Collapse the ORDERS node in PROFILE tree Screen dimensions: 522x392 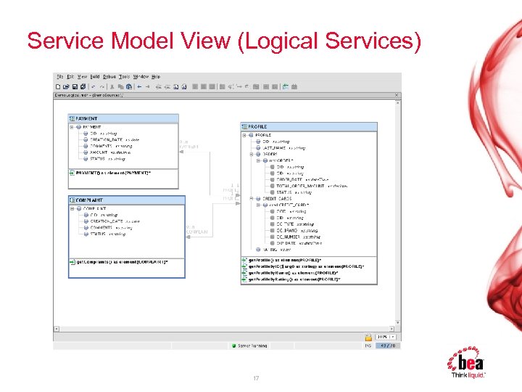click(252, 155)
